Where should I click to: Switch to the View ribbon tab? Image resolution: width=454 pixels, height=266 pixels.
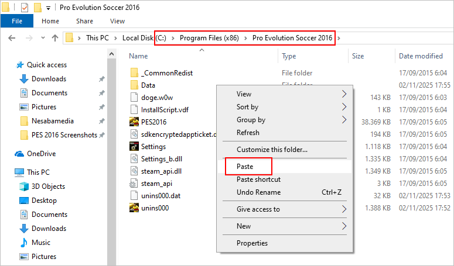point(117,21)
